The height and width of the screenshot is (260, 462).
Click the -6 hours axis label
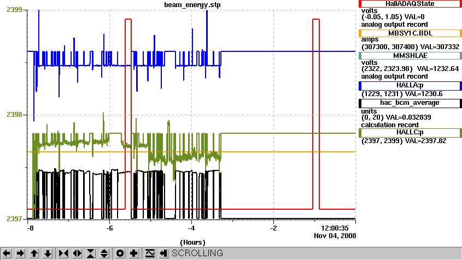pos(109,228)
